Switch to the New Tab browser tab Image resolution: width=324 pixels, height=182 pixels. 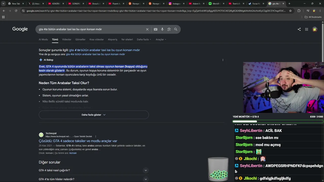16,4
